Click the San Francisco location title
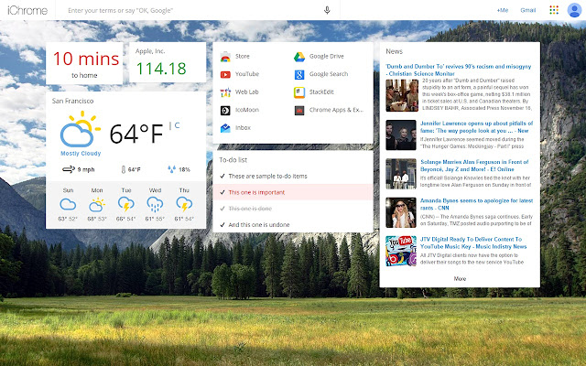Viewport: 586px width, 366px height. click(73, 101)
